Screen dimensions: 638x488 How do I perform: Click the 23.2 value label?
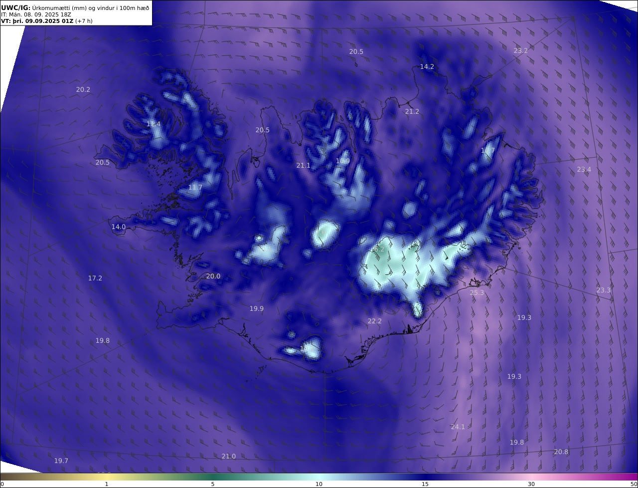pyautogui.click(x=520, y=50)
